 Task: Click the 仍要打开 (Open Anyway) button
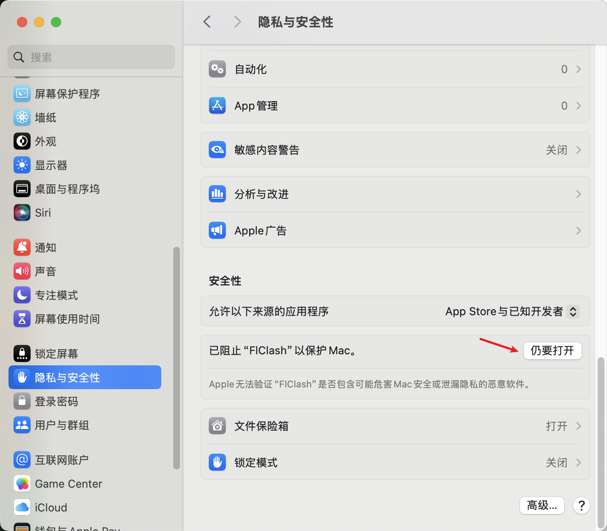click(552, 350)
